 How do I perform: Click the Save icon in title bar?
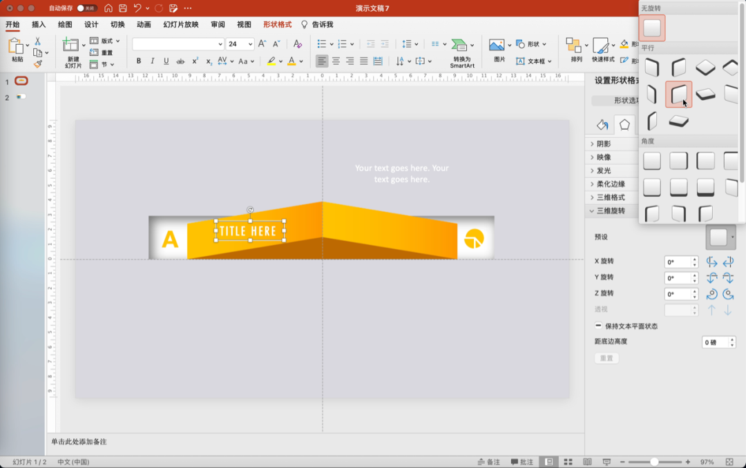click(122, 8)
